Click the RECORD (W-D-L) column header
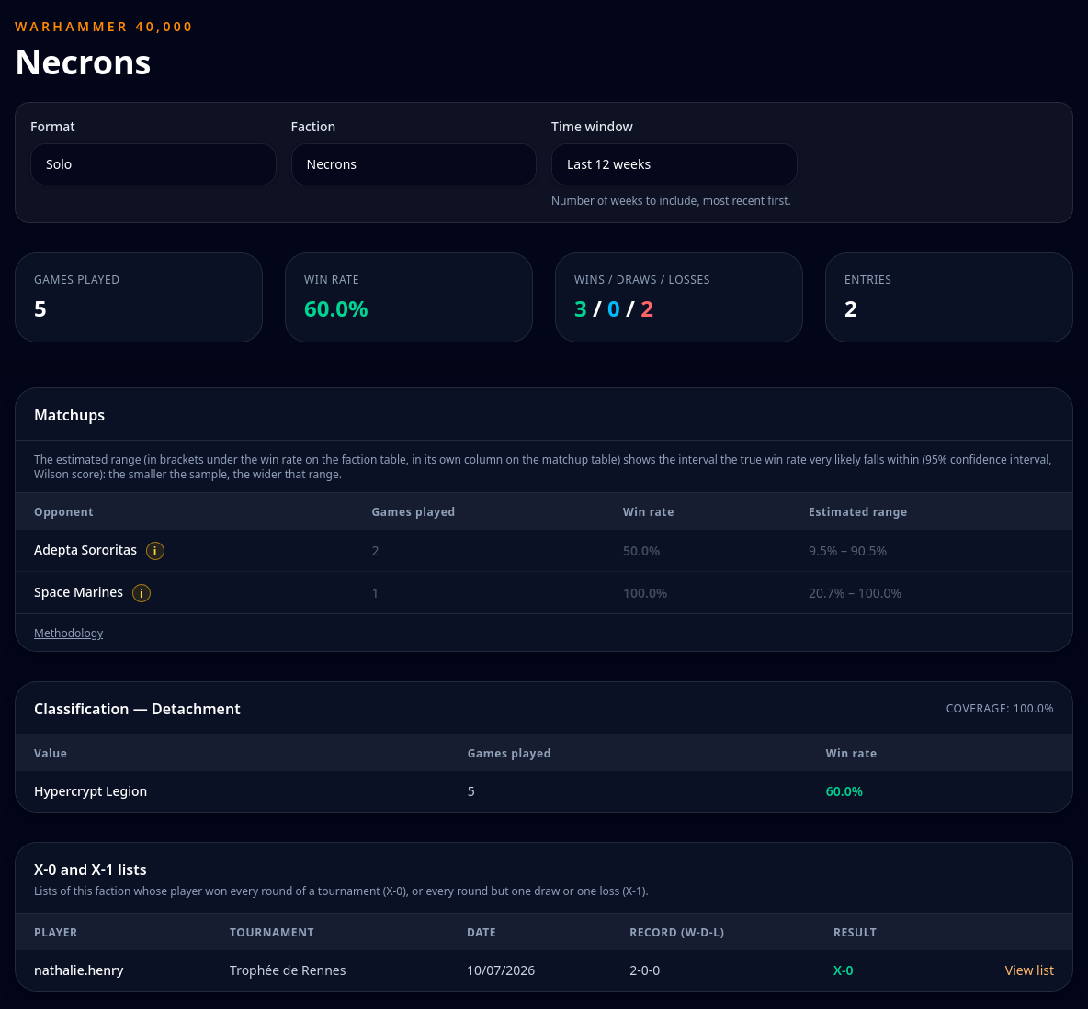This screenshot has width=1088, height=1009. pos(676,932)
